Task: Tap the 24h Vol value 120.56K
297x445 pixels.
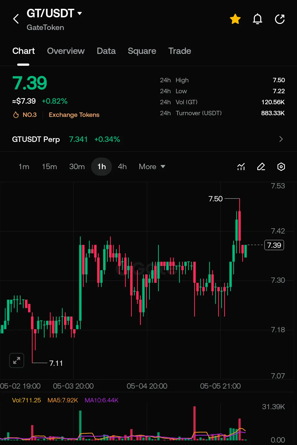Action: 273,102
